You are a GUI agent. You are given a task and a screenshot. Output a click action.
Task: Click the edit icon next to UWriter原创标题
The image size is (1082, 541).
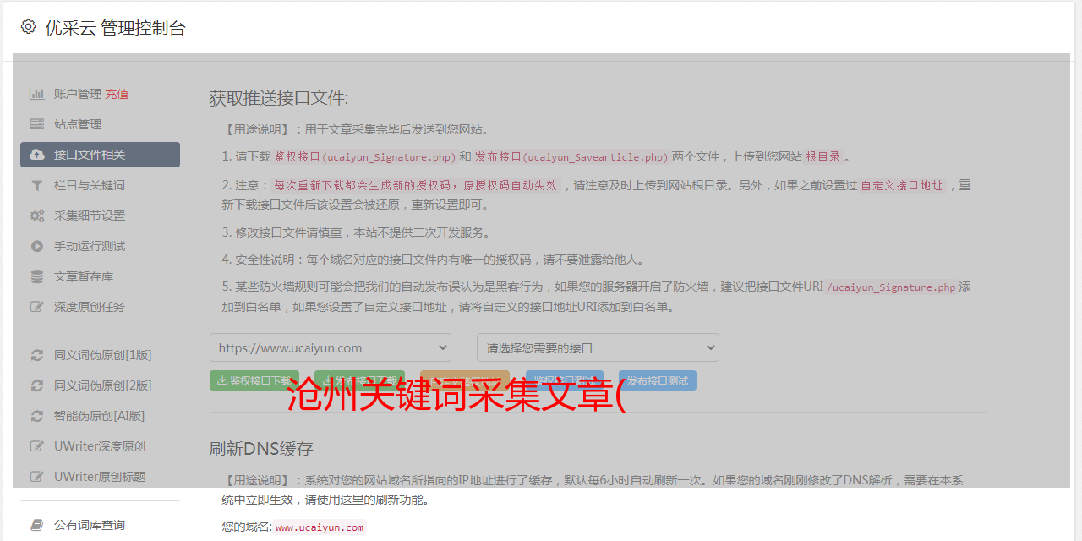click(37, 477)
